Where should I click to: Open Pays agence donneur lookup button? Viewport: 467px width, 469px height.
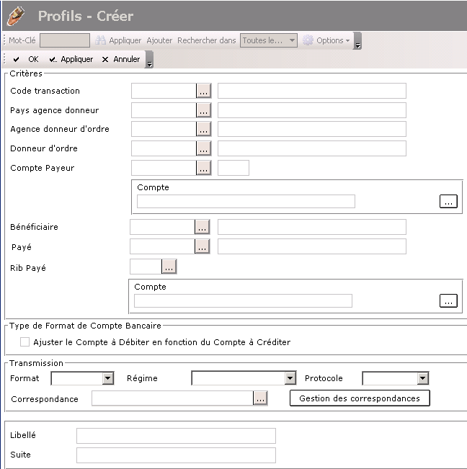click(203, 110)
